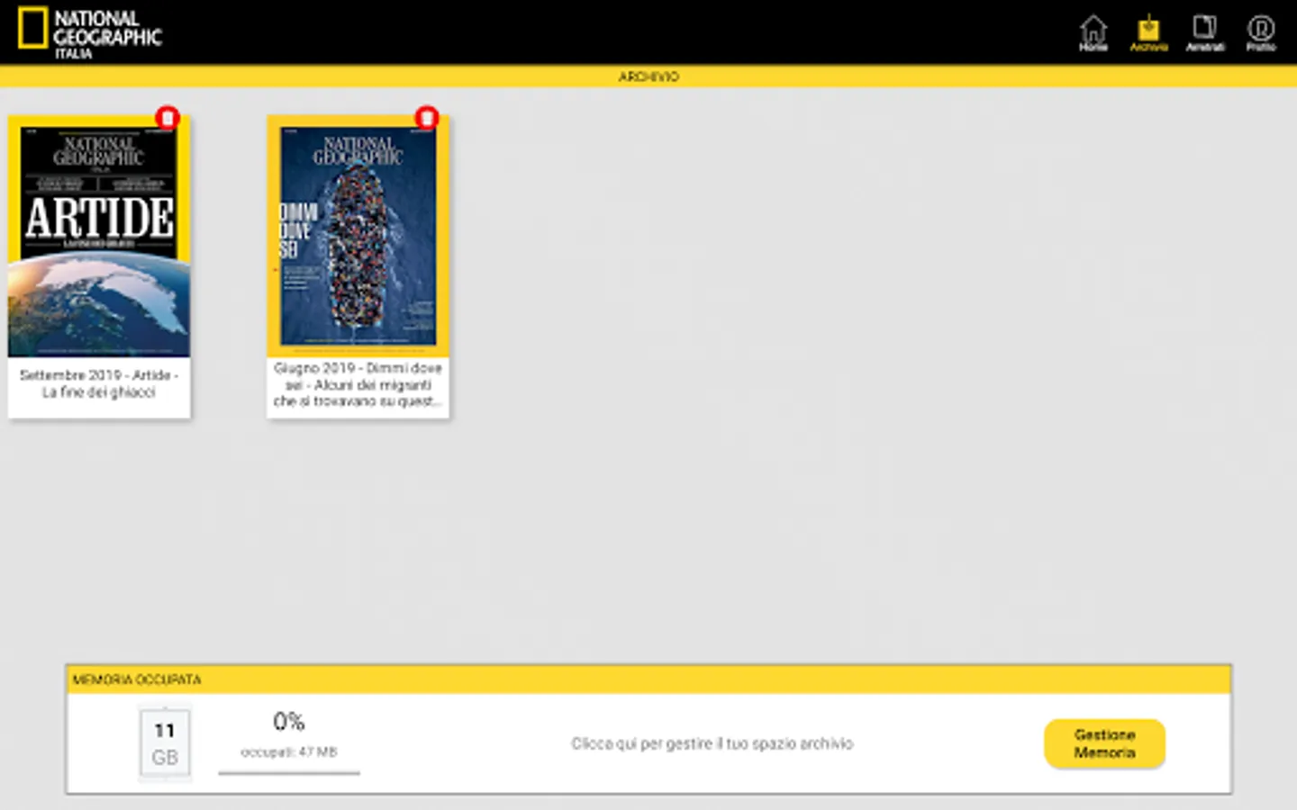Click the Gestione Memoria button
The height and width of the screenshot is (810, 1297).
(1104, 743)
